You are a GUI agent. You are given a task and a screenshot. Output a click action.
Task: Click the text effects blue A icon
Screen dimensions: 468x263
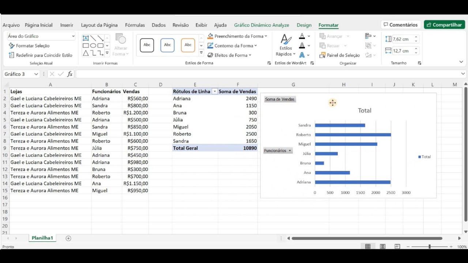click(x=302, y=55)
